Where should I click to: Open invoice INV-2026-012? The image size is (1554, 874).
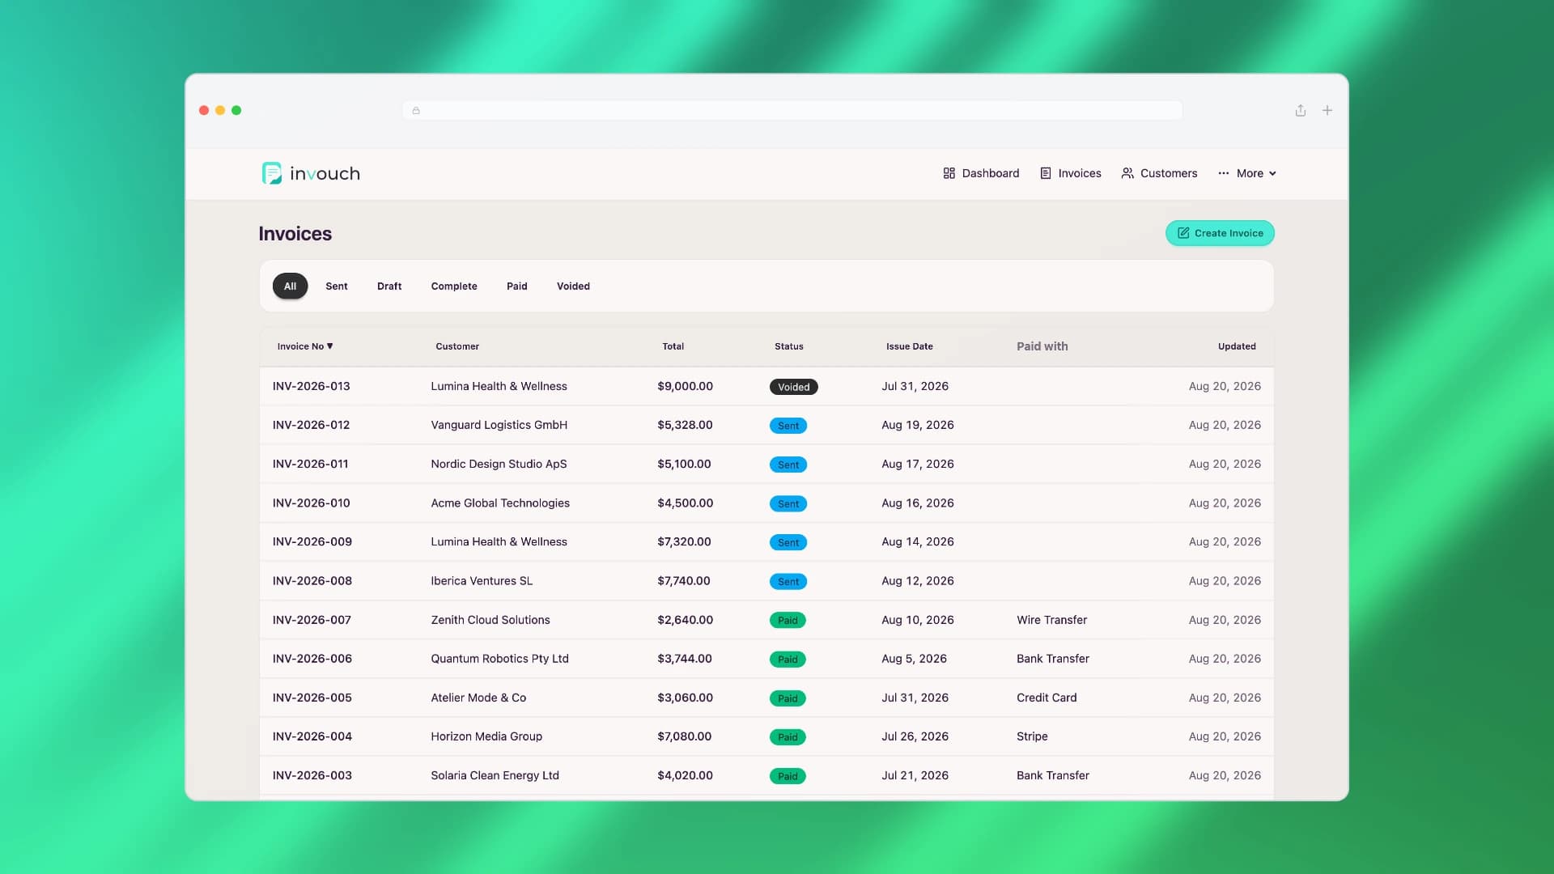point(311,425)
